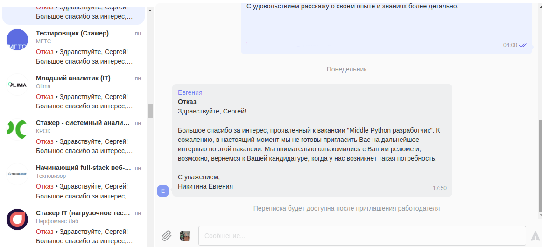Click the user avatar photo near message field
Viewport: 542px width, 247px height.
pos(185,236)
